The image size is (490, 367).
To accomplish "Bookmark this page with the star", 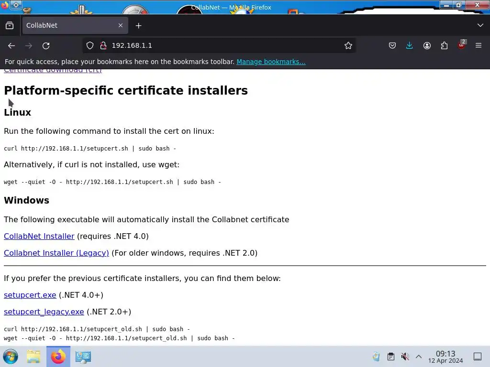I will pyautogui.click(x=348, y=45).
